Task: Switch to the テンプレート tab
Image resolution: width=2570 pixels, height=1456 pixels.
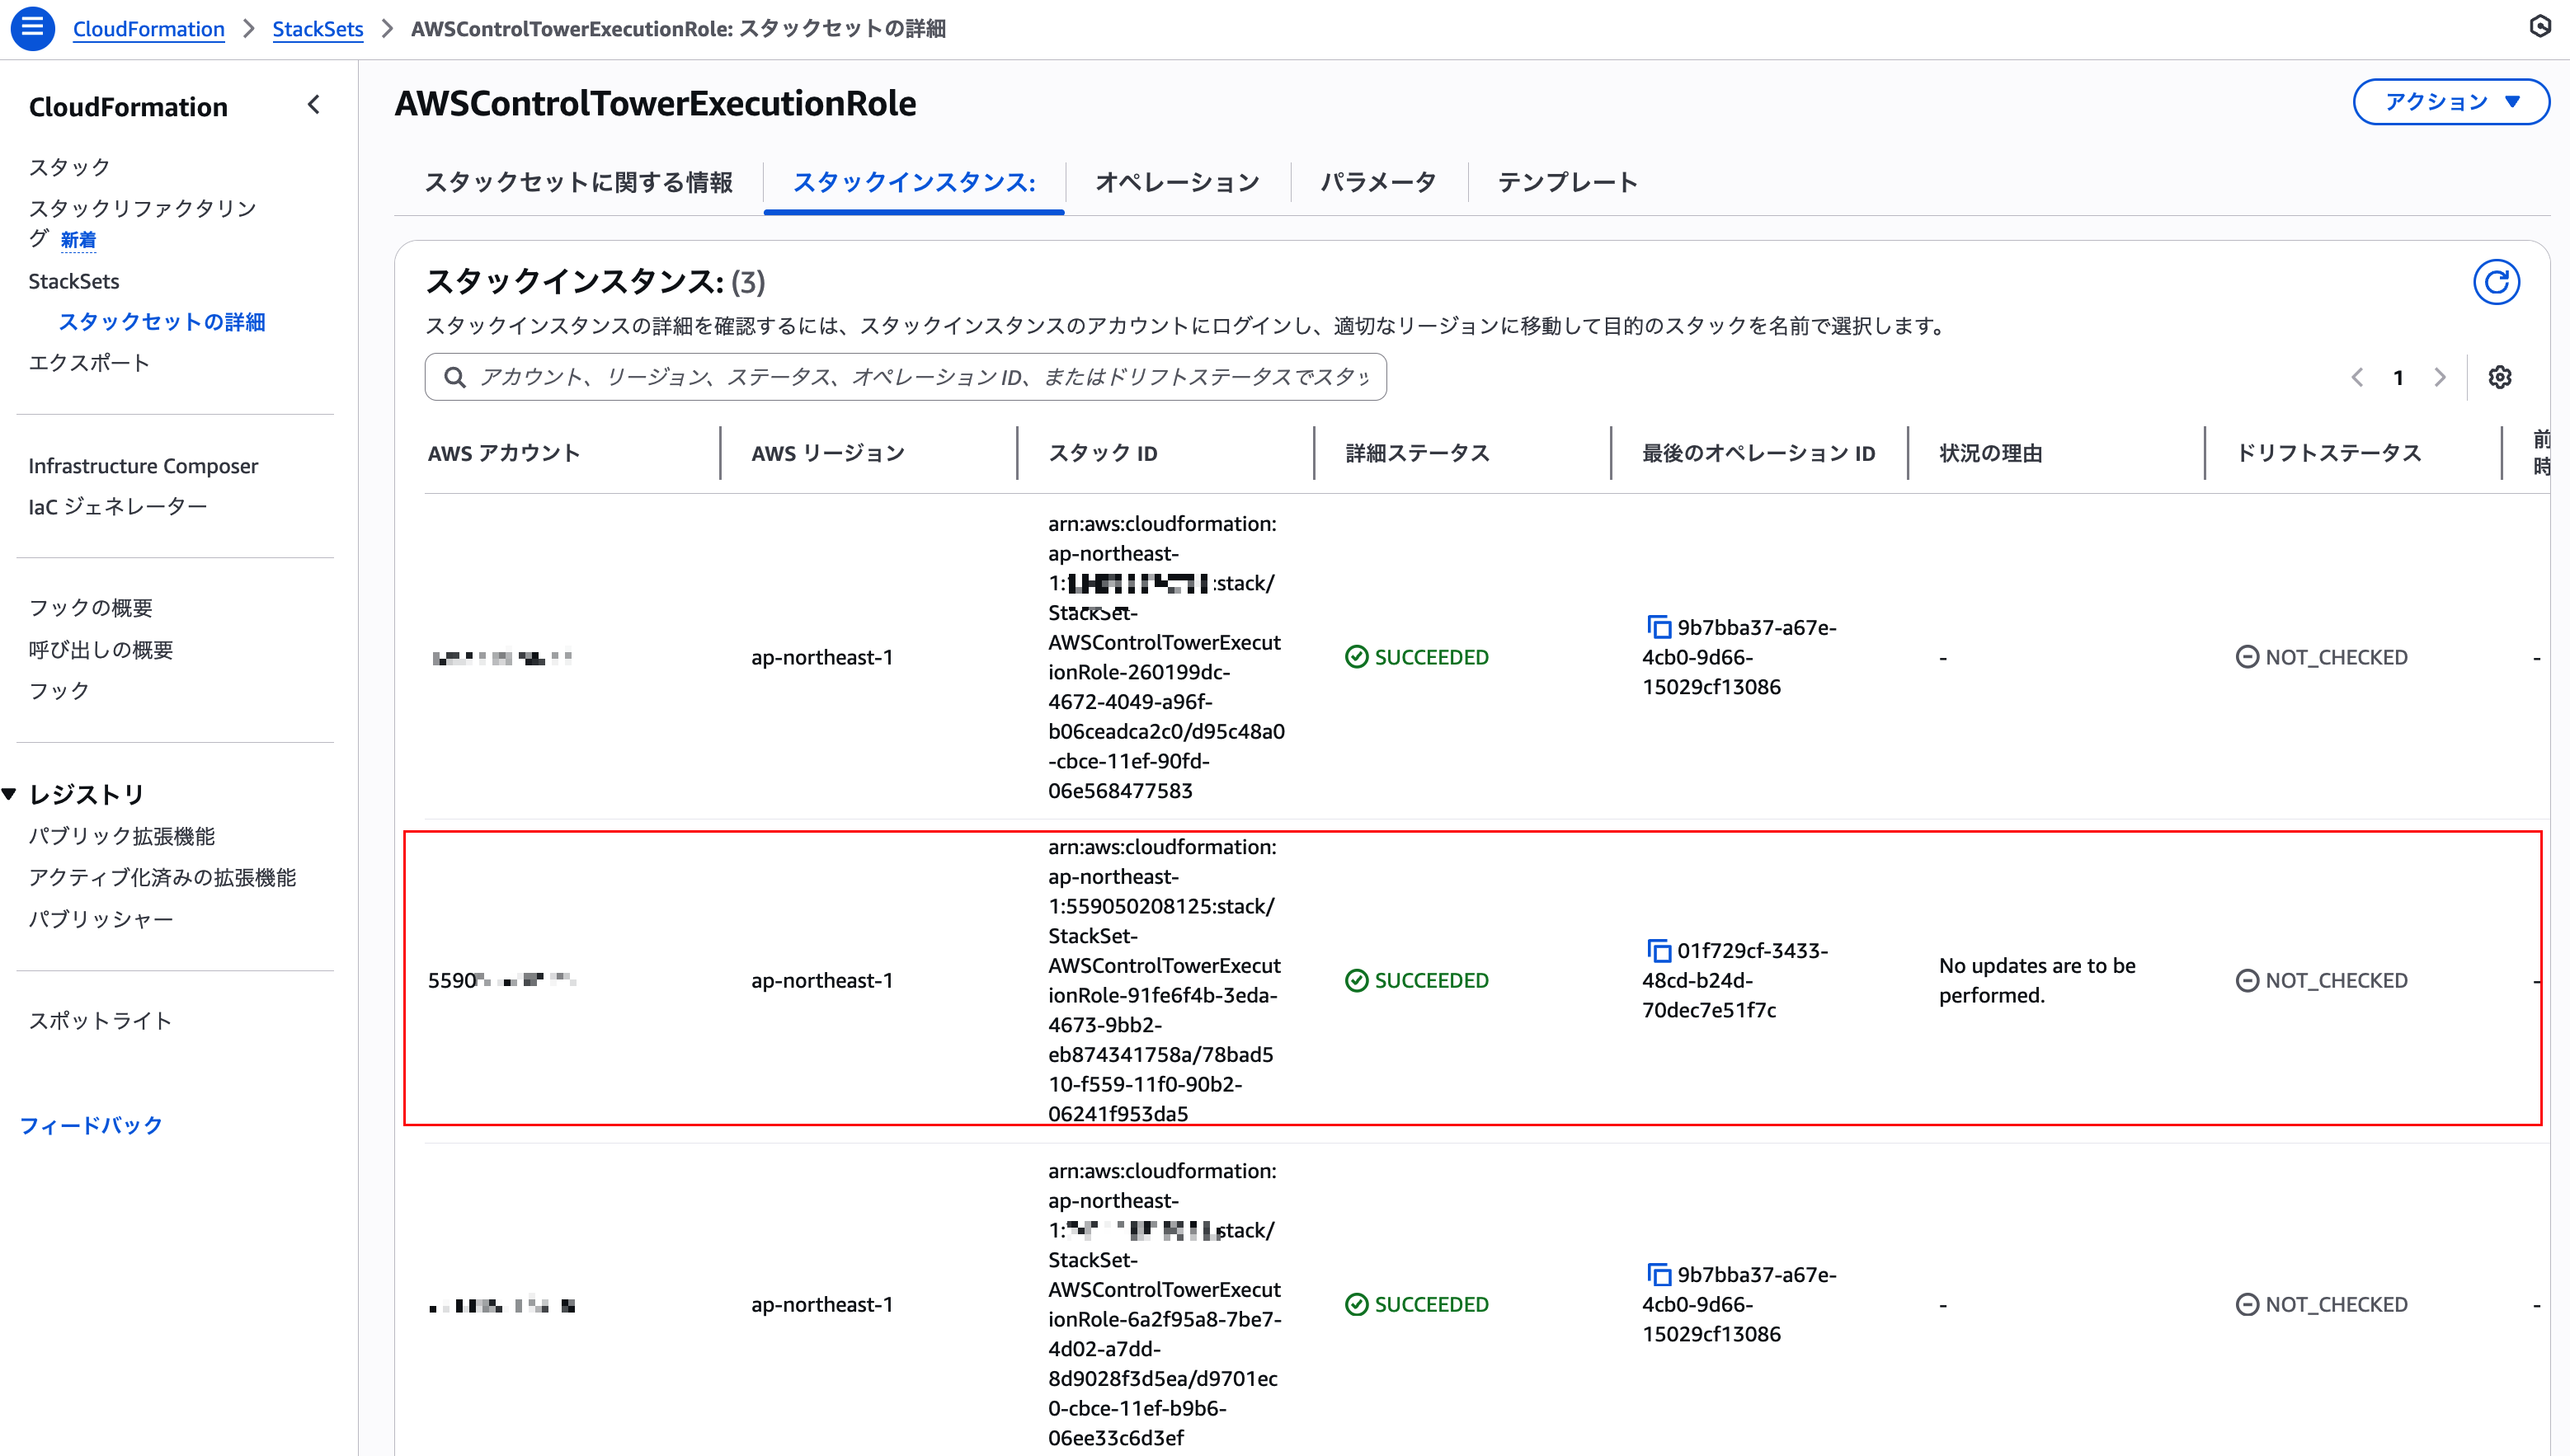Action: click(x=1565, y=182)
